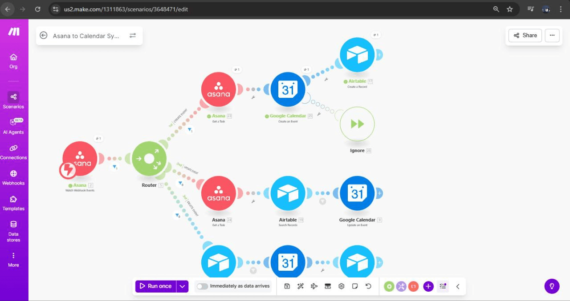Open the More menu in sidebar
Screen dimensions: 570x301
[x=13, y=260]
